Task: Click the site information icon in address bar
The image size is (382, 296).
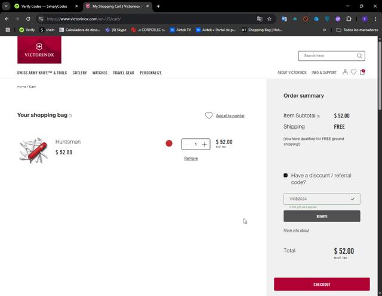Action: pyautogui.click(x=41, y=19)
